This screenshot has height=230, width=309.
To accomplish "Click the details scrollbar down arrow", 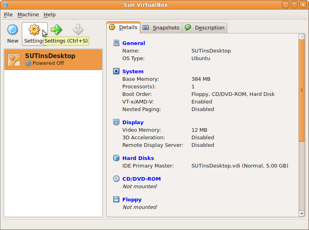I will (x=301, y=213).
